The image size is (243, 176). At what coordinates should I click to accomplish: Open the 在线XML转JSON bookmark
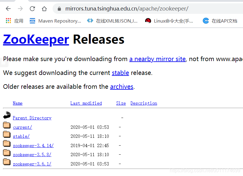[x=112, y=21]
